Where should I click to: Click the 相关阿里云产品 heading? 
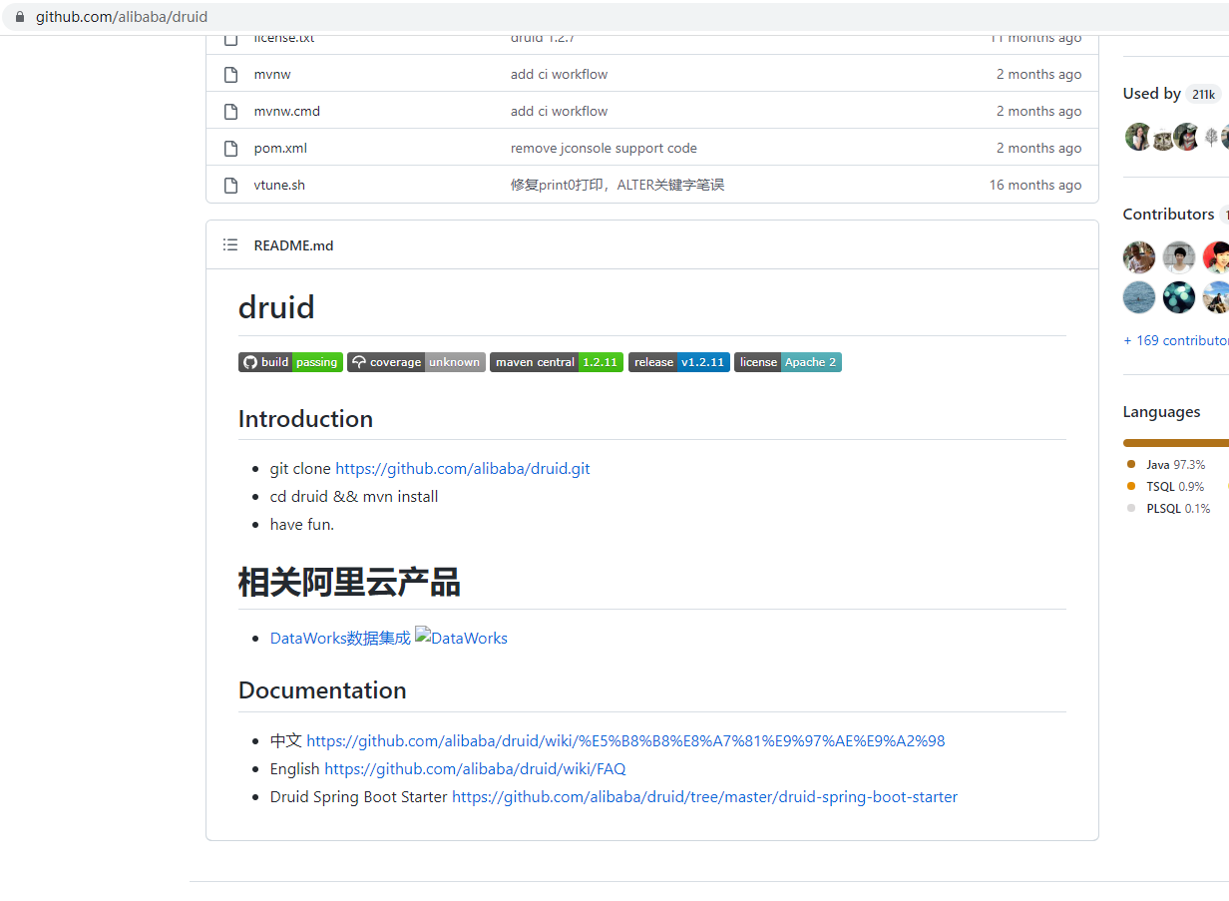[349, 583]
